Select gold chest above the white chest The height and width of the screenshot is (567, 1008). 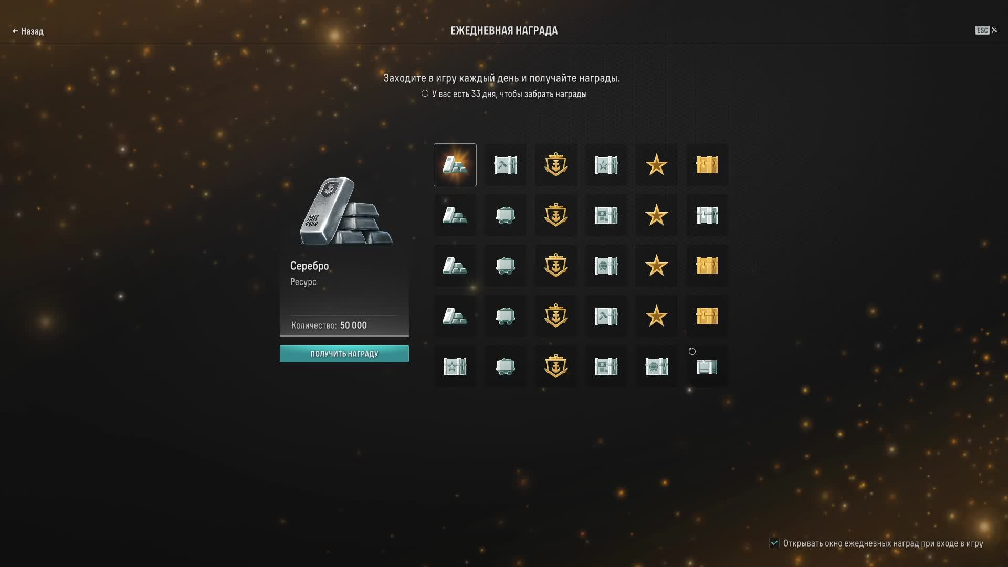pos(707,165)
